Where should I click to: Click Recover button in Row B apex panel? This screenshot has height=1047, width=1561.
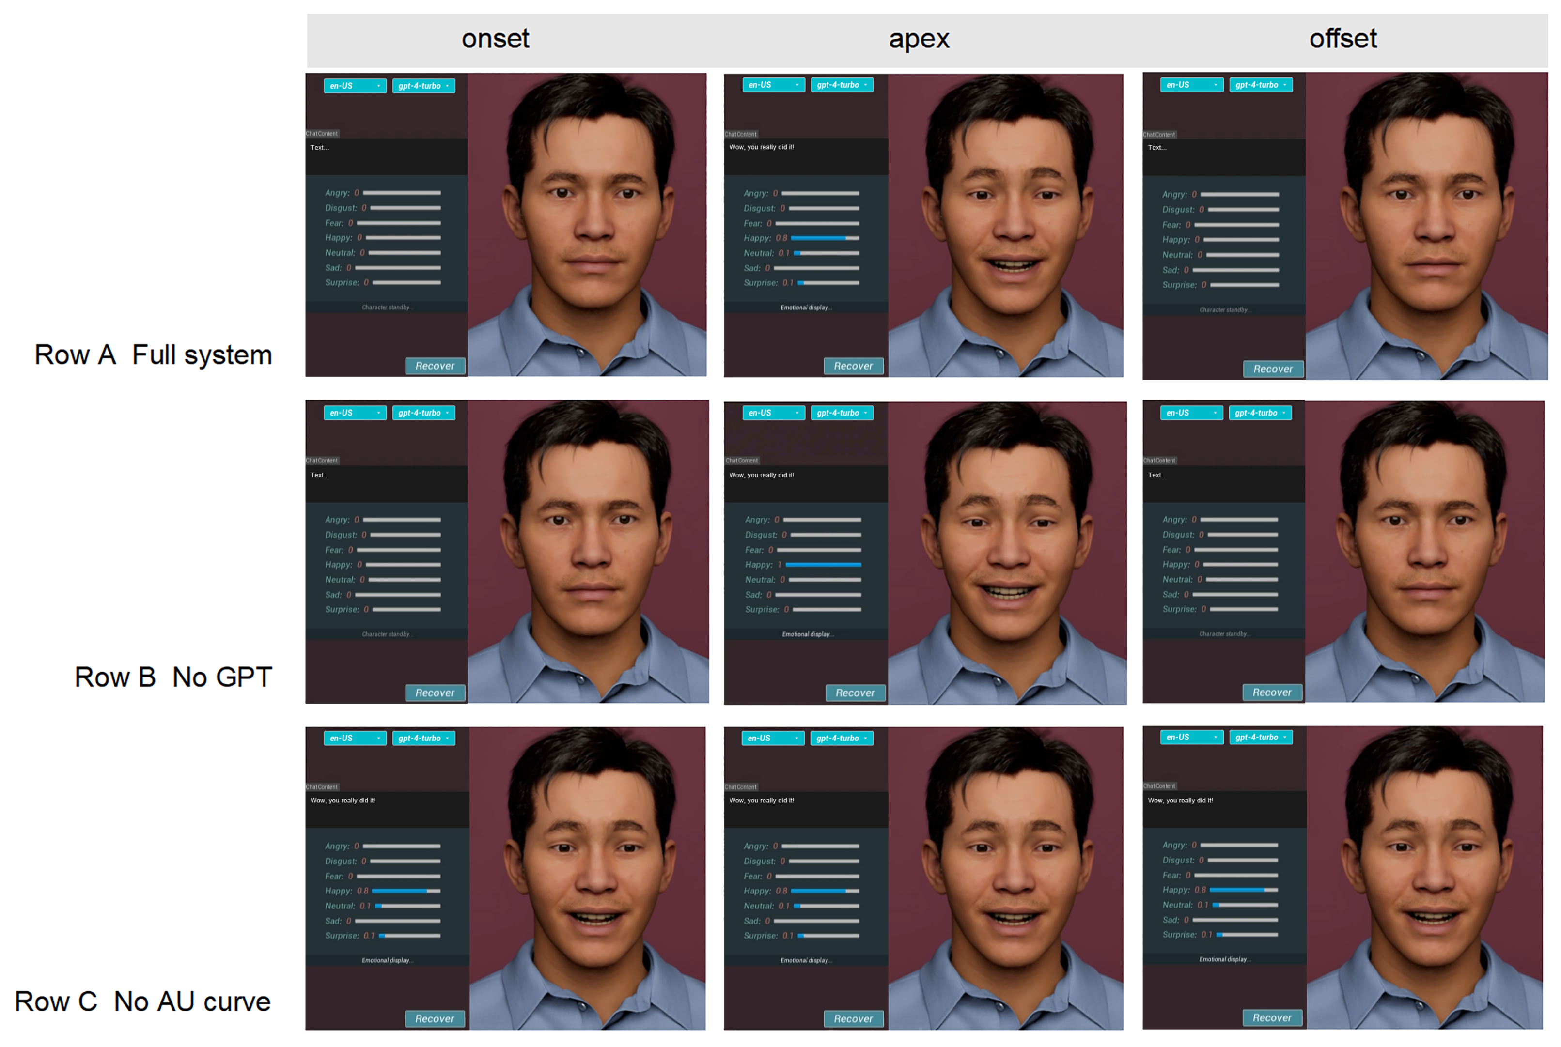(x=855, y=693)
